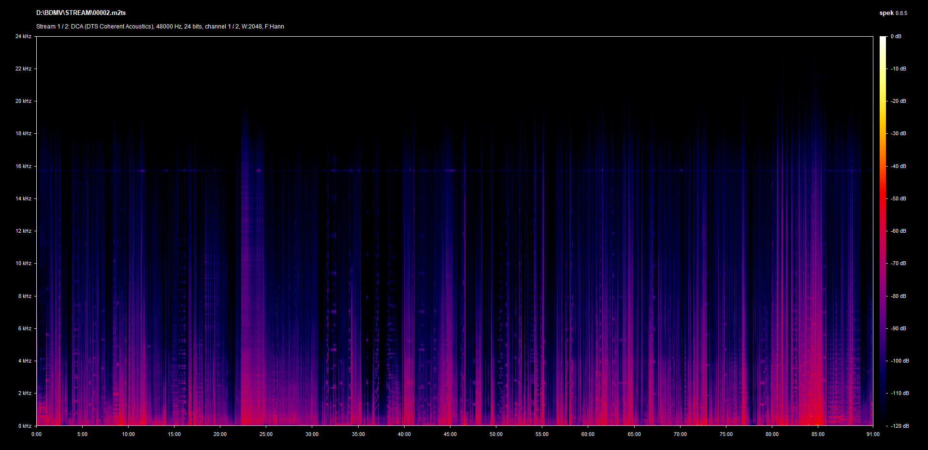Click the -120 dB scale label
Screen dimensions: 928x450
[x=899, y=426]
